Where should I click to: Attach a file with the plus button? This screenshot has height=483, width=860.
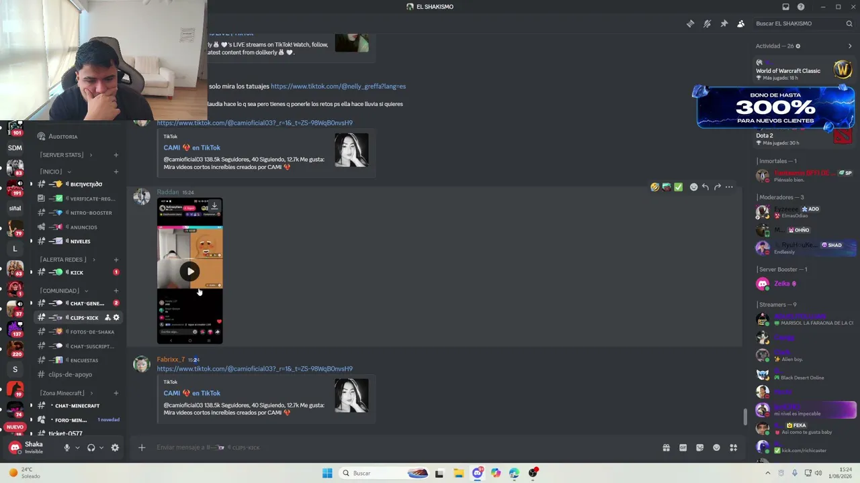pos(142,447)
